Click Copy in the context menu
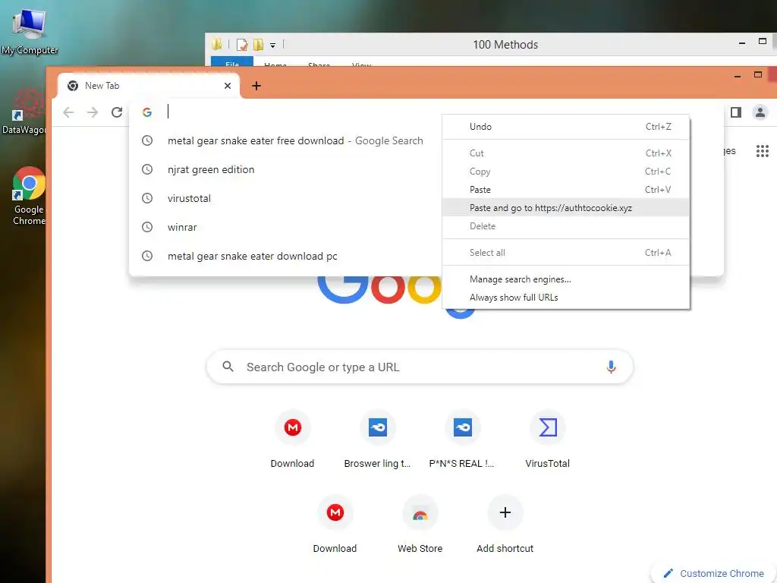 coord(565,171)
